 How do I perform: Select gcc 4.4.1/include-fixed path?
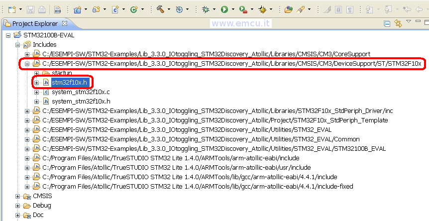pyautogui.click(x=198, y=186)
